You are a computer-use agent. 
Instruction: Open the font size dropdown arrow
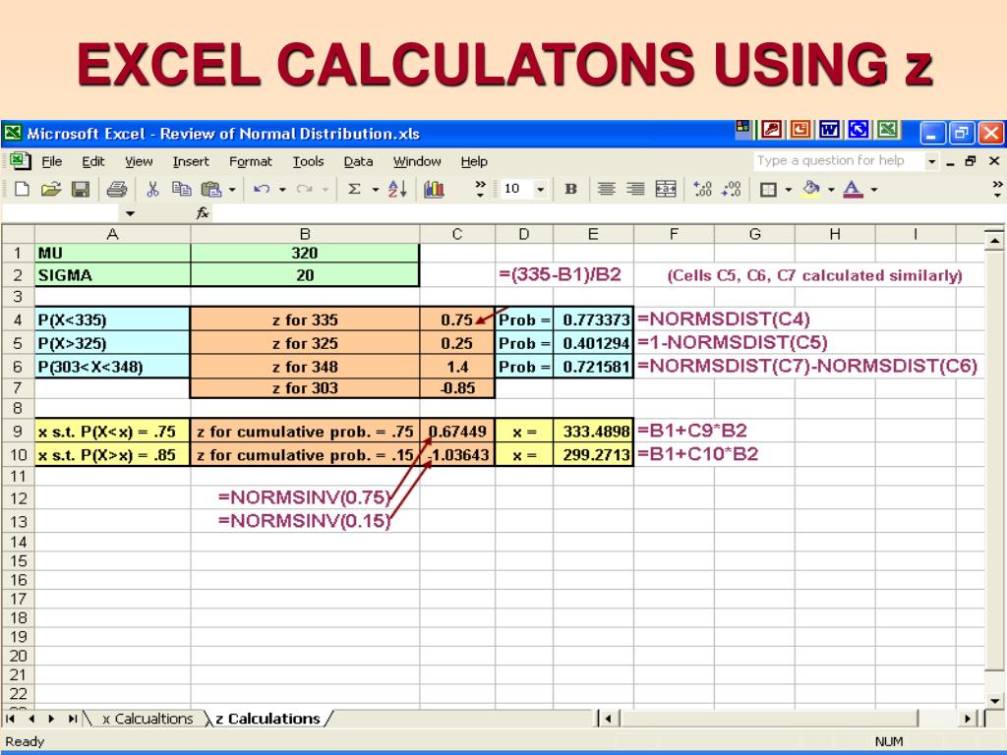pyautogui.click(x=540, y=190)
